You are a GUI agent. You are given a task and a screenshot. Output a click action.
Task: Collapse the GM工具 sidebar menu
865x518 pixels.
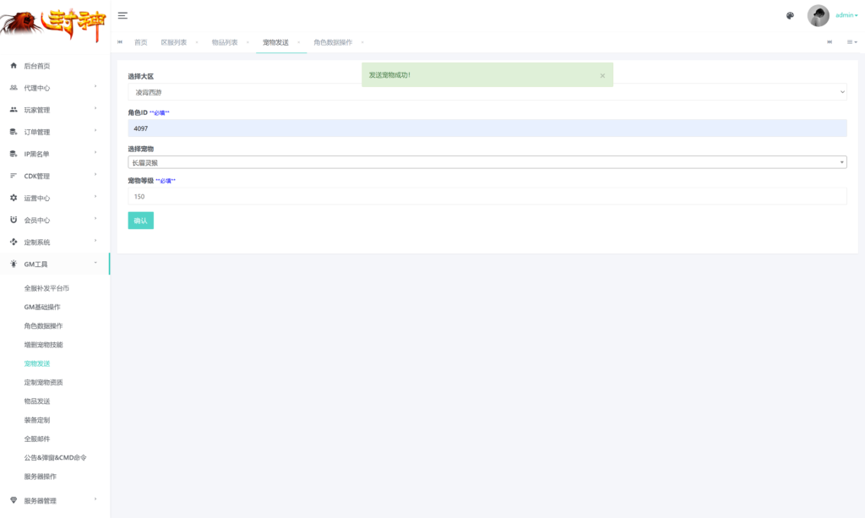[55, 264]
